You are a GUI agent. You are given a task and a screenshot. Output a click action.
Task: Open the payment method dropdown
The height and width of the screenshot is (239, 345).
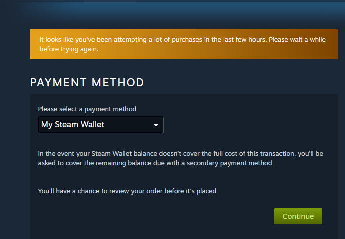tap(100, 125)
